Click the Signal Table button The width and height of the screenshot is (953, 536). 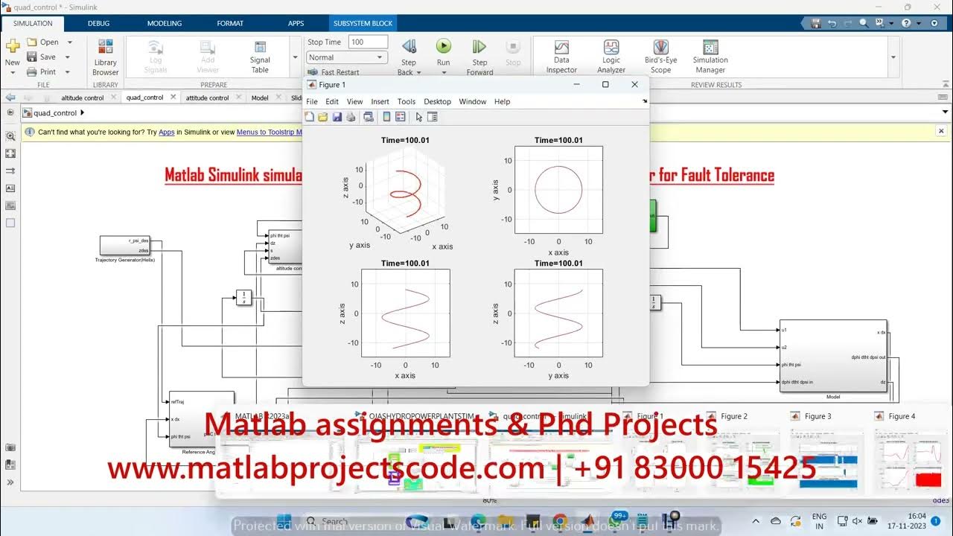click(x=260, y=57)
